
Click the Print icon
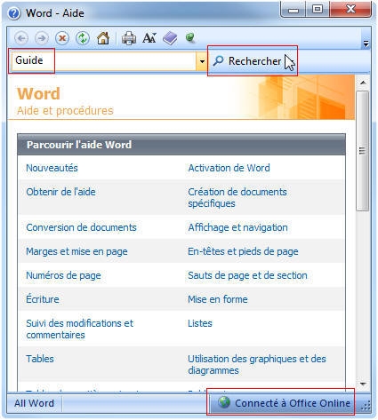pyautogui.click(x=129, y=38)
